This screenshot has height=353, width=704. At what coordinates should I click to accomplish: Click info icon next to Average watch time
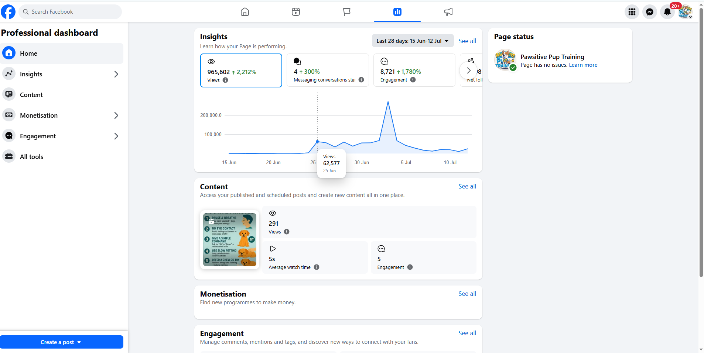click(x=317, y=267)
